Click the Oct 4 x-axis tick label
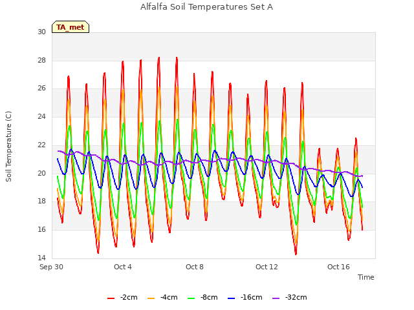This screenshot has width=414, height=310. [x=123, y=267]
